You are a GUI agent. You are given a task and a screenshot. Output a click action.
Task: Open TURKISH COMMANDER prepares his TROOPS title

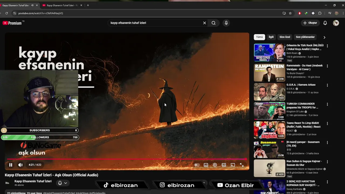coord(302,106)
